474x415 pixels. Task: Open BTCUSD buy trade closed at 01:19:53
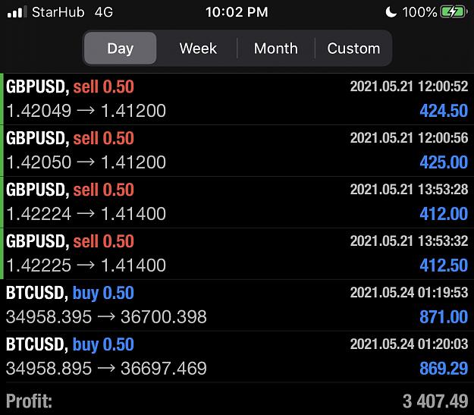(237, 305)
